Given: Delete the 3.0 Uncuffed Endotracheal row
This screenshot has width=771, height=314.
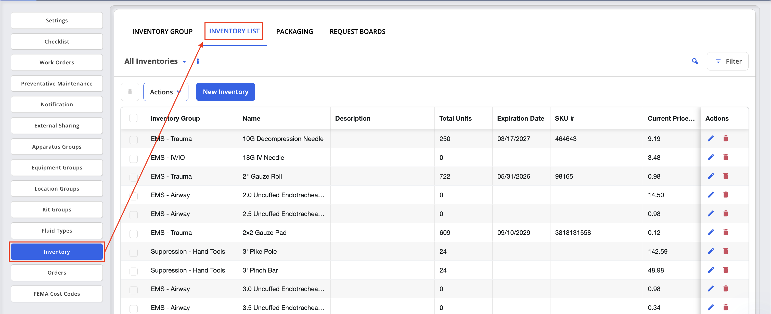Looking at the screenshot, I should [726, 289].
